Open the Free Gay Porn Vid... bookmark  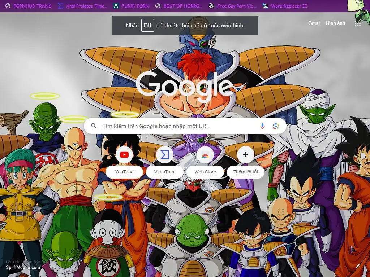[232, 6]
